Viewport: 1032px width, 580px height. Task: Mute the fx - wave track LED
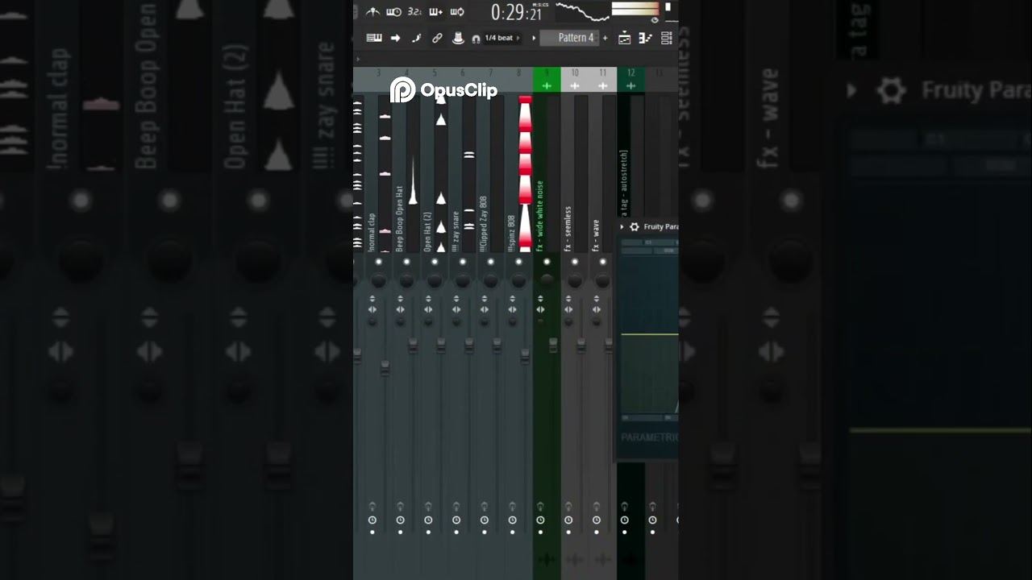click(x=603, y=262)
